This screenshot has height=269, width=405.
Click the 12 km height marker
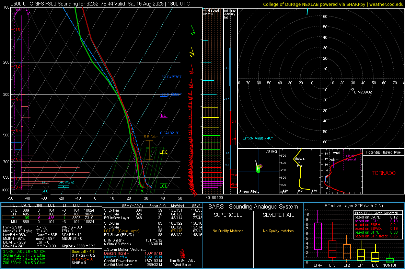click(x=20, y=66)
